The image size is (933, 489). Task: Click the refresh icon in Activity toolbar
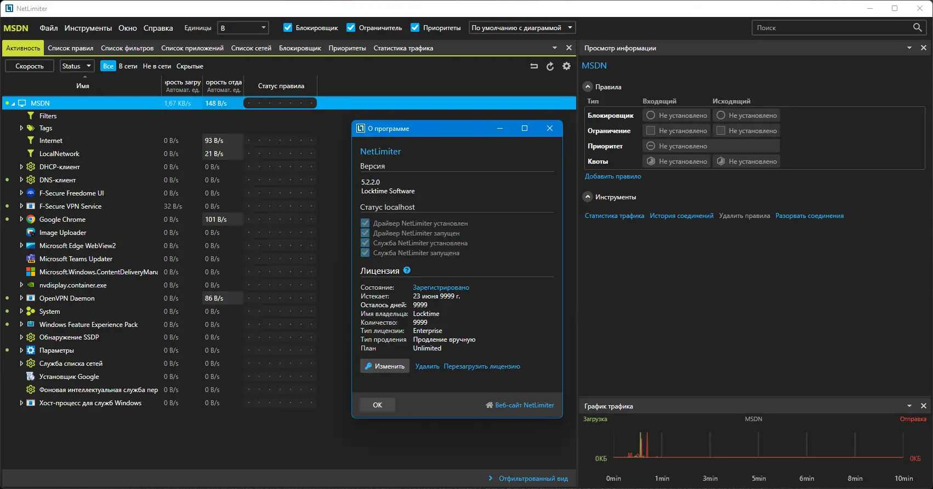[550, 66]
